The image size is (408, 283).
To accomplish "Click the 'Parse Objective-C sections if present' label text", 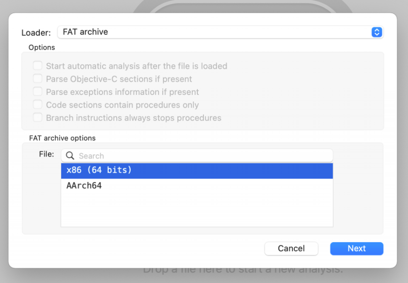I will 119,79.
